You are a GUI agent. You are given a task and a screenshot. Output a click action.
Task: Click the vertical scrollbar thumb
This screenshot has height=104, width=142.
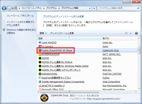tap(139, 50)
